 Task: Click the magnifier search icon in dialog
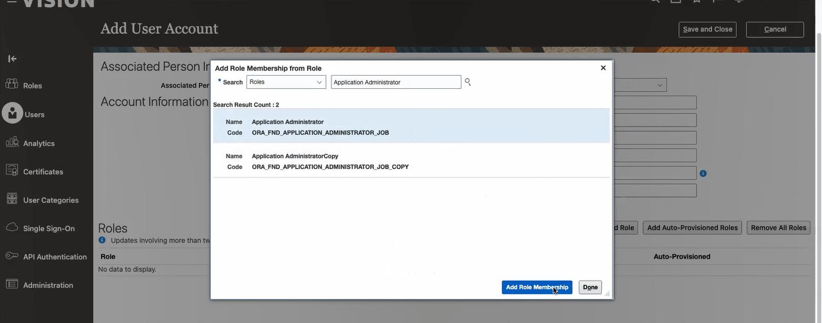(x=468, y=82)
